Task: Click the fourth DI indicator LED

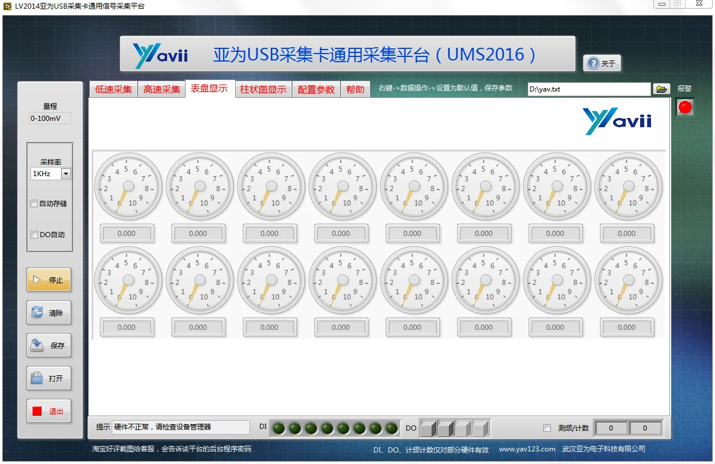Action: tap(327, 428)
